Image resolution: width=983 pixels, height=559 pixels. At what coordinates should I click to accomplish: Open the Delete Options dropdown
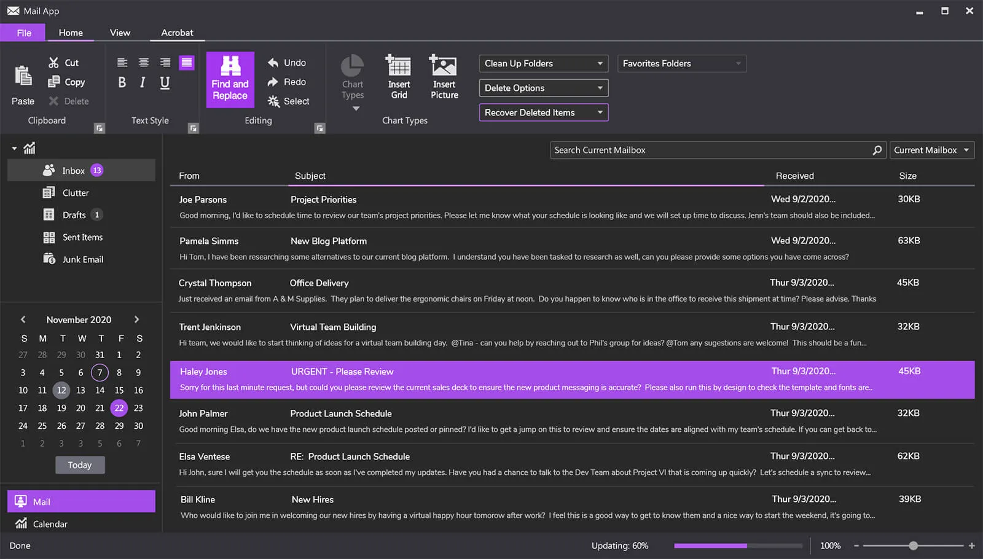click(542, 88)
